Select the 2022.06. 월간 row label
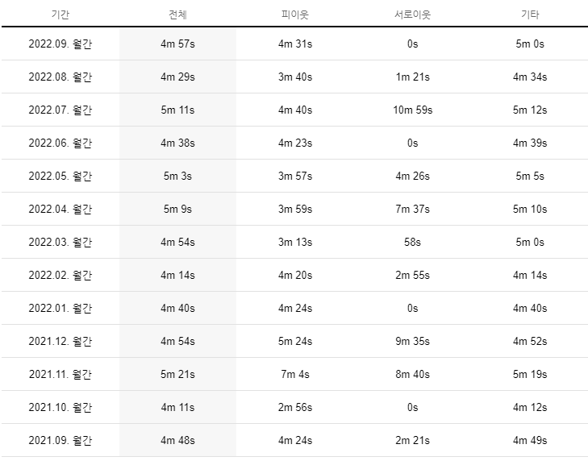This screenshot has width=588, height=461. (60, 143)
